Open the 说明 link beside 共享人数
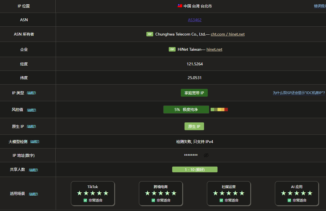The image size is (326, 211). 33,170
